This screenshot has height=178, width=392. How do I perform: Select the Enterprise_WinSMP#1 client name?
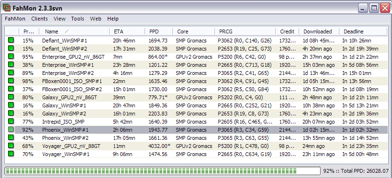click(x=68, y=65)
